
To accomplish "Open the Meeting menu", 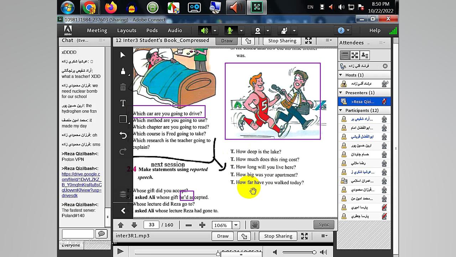I will (97, 30).
